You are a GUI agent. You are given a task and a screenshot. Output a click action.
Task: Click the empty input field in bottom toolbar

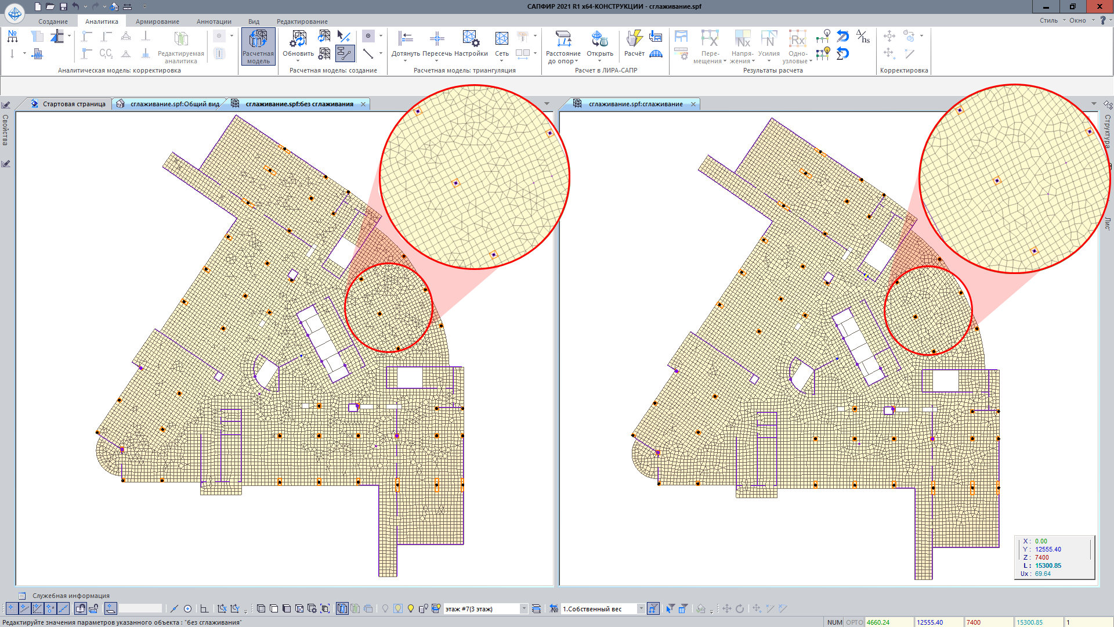(x=140, y=608)
